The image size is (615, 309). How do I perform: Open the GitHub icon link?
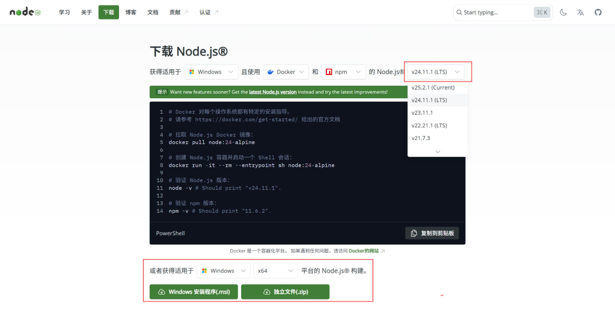coord(598,13)
